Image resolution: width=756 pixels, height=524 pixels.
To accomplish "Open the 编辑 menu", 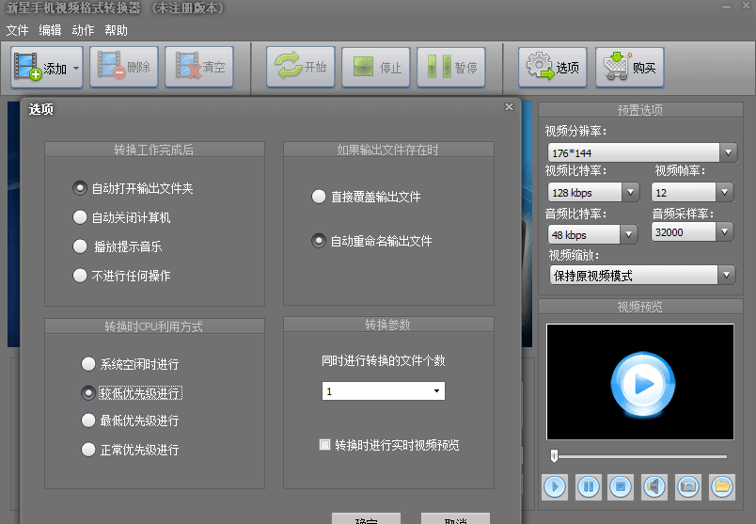I will point(50,30).
